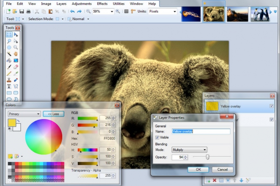Open the blending Mode Multiply dropdown
The height and width of the screenshot is (186, 280).
click(189, 150)
